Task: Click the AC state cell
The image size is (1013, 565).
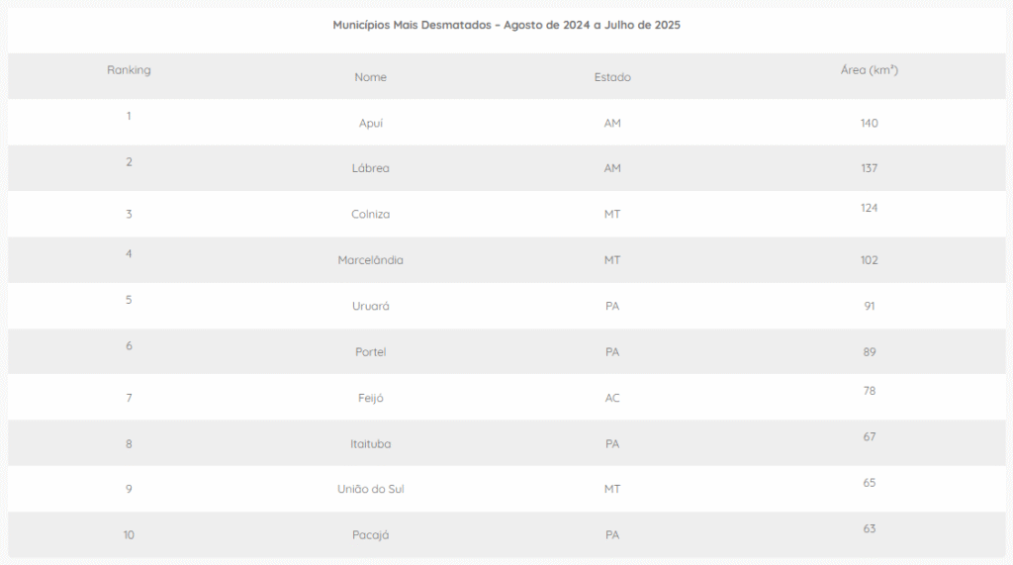Action: [612, 398]
